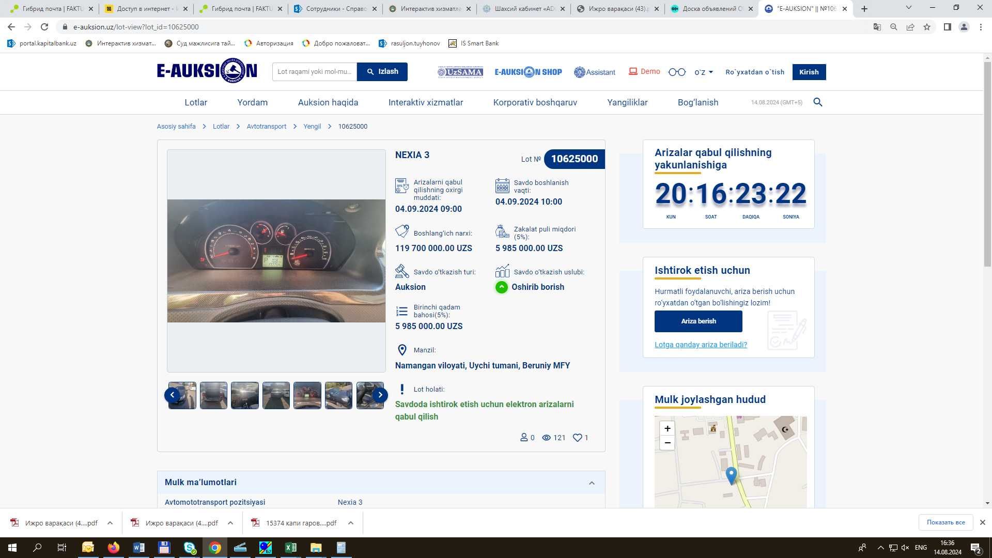This screenshot has height=558, width=992.
Task: Click the Manzil location pin icon
Action: click(402, 350)
